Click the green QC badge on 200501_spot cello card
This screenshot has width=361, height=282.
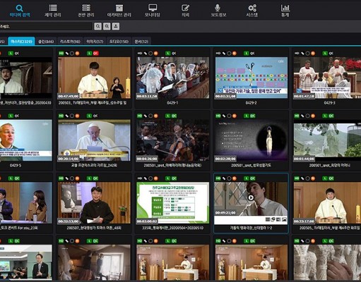coord(174,116)
